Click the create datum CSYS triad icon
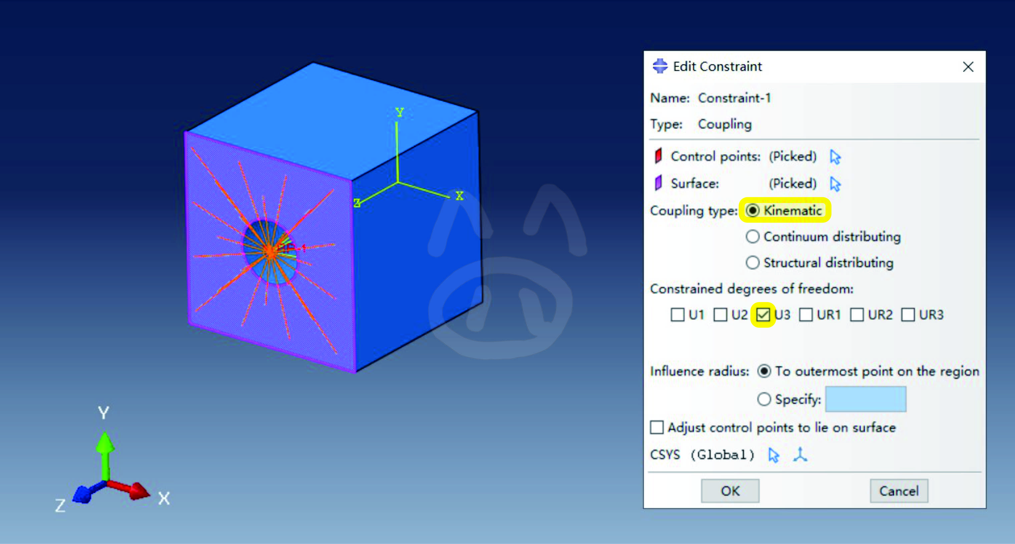This screenshot has width=1015, height=544. coord(800,455)
